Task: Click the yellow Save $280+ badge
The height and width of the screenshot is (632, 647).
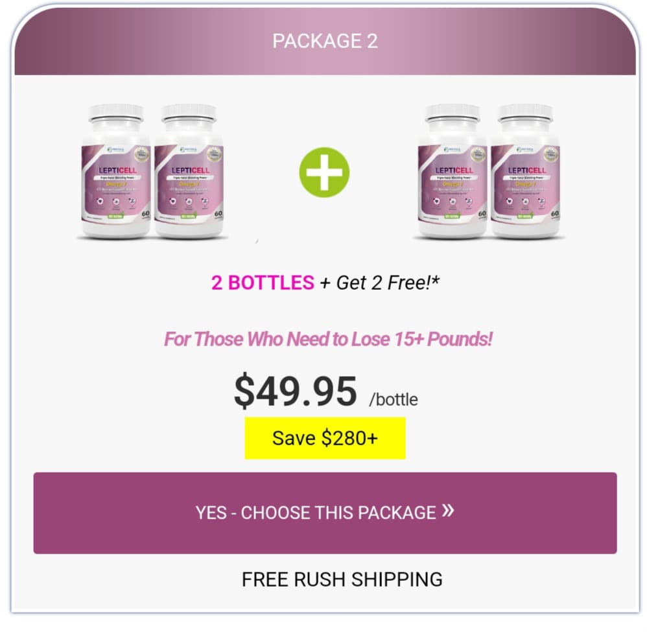Action: 325,438
